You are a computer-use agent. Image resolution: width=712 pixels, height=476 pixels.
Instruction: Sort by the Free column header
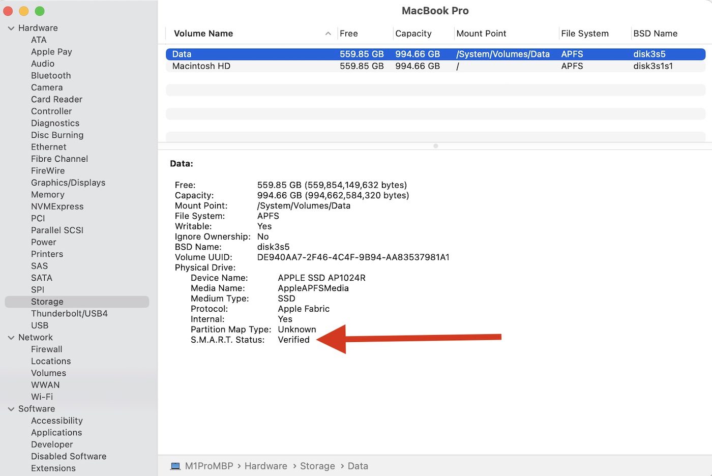coord(349,34)
